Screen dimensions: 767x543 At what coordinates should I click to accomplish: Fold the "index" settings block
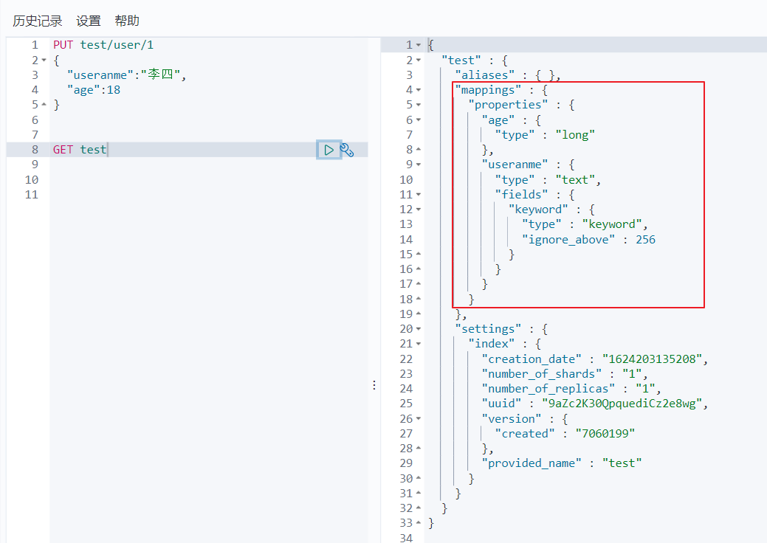point(419,344)
